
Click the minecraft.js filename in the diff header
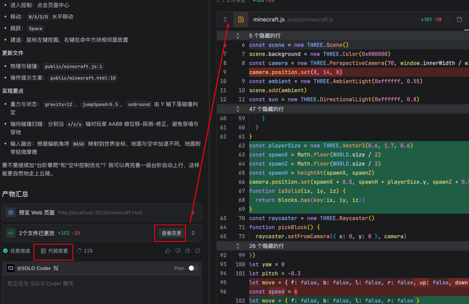pyautogui.click(x=269, y=20)
